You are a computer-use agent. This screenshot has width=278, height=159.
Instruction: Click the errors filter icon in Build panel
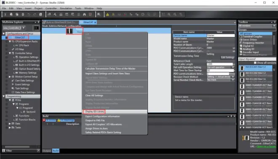(44, 120)
